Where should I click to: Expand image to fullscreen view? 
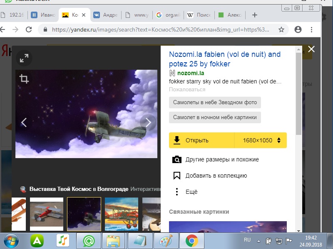[24, 58]
